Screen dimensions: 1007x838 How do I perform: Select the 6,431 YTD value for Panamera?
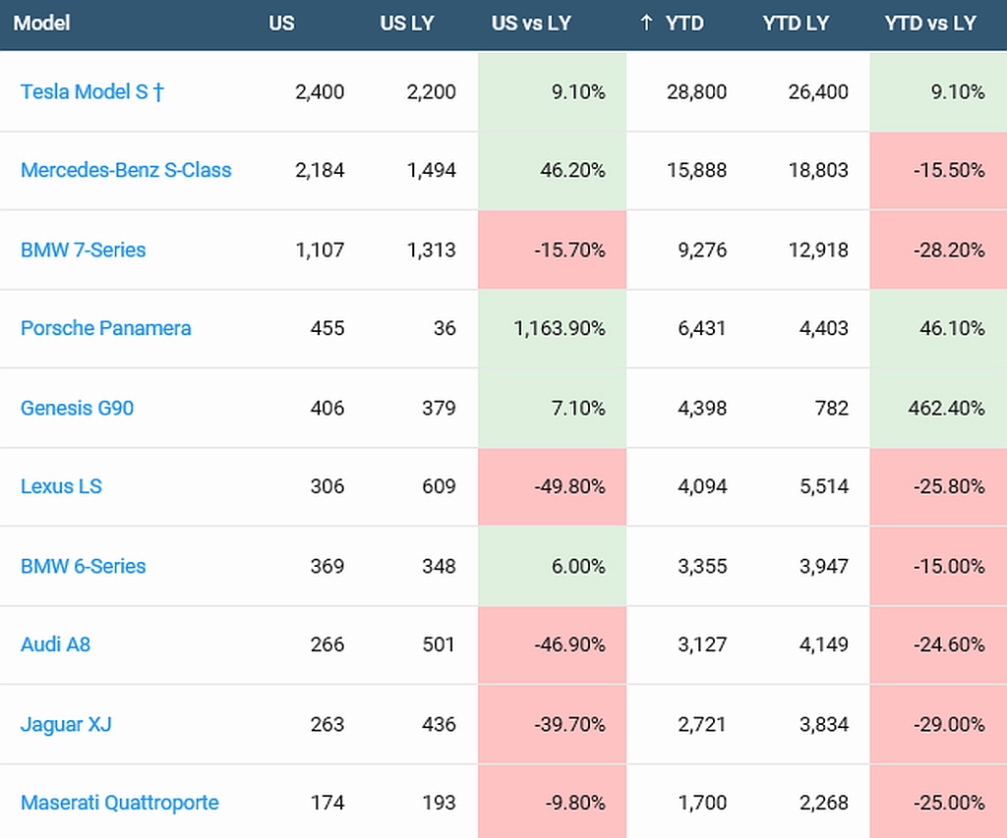[x=702, y=328]
